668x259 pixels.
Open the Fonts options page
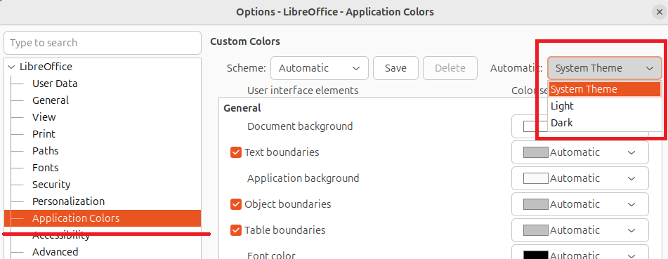click(x=45, y=168)
